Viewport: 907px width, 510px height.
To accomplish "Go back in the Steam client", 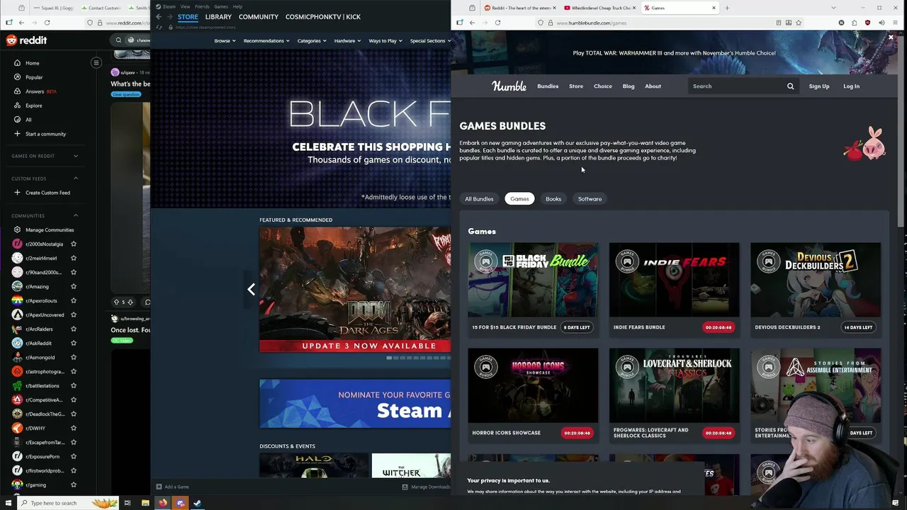I will tap(159, 16).
